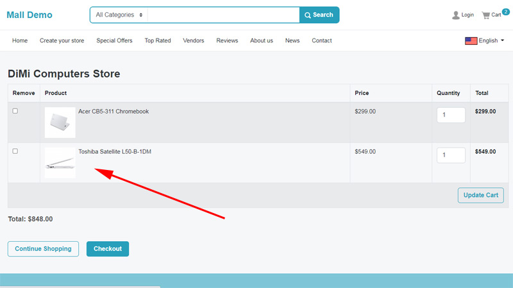Focus the search text field
Screen dimensions: 513x288
(223, 15)
